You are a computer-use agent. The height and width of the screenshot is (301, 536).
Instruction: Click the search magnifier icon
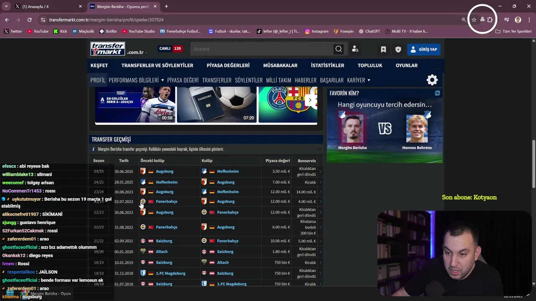pyautogui.click(x=338, y=49)
